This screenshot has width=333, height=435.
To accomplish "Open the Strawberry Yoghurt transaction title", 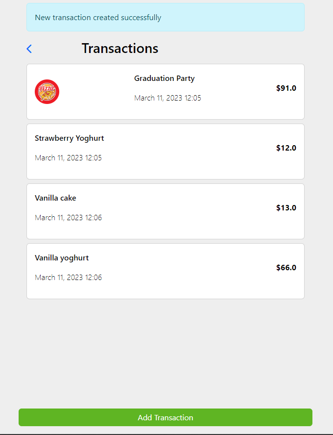I will (x=69, y=138).
